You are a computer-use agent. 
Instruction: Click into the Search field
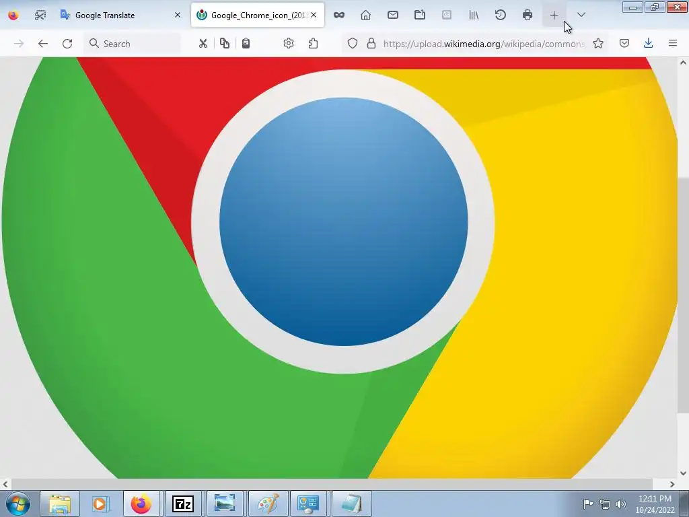(132, 44)
